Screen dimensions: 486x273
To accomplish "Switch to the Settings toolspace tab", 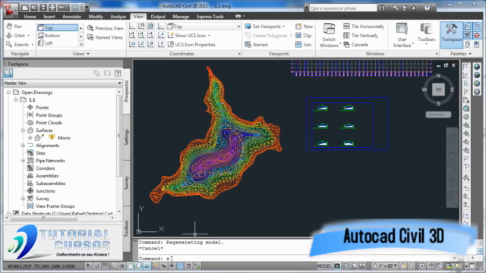I will tap(127, 136).
